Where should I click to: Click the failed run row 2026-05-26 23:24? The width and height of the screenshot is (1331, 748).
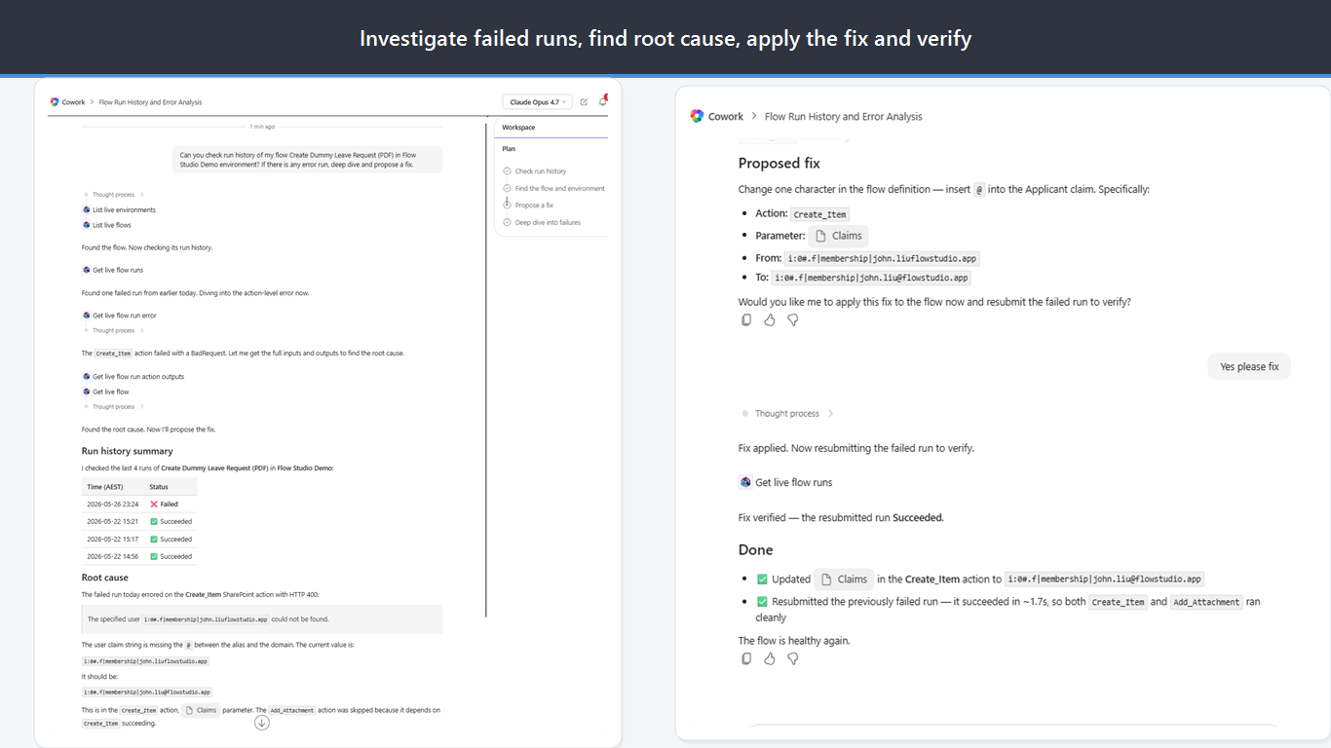coord(139,505)
